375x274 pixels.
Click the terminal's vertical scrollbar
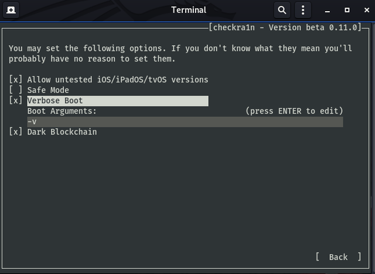[x=373, y=148]
